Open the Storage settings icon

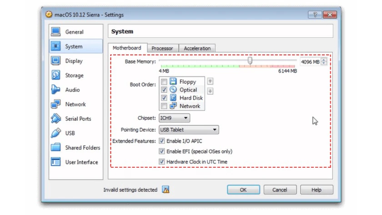click(56, 75)
